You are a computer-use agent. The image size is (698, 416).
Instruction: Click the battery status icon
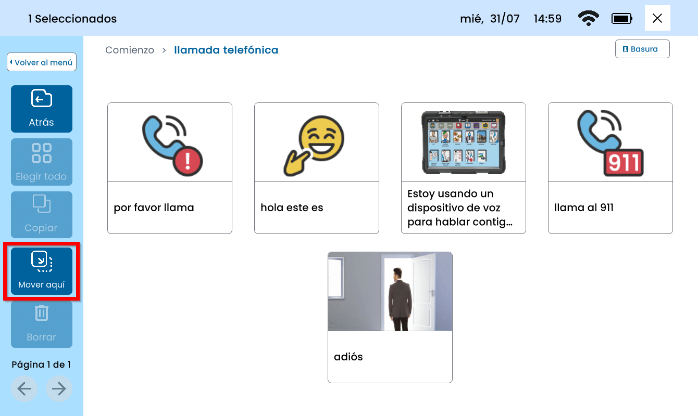tap(622, 19)
